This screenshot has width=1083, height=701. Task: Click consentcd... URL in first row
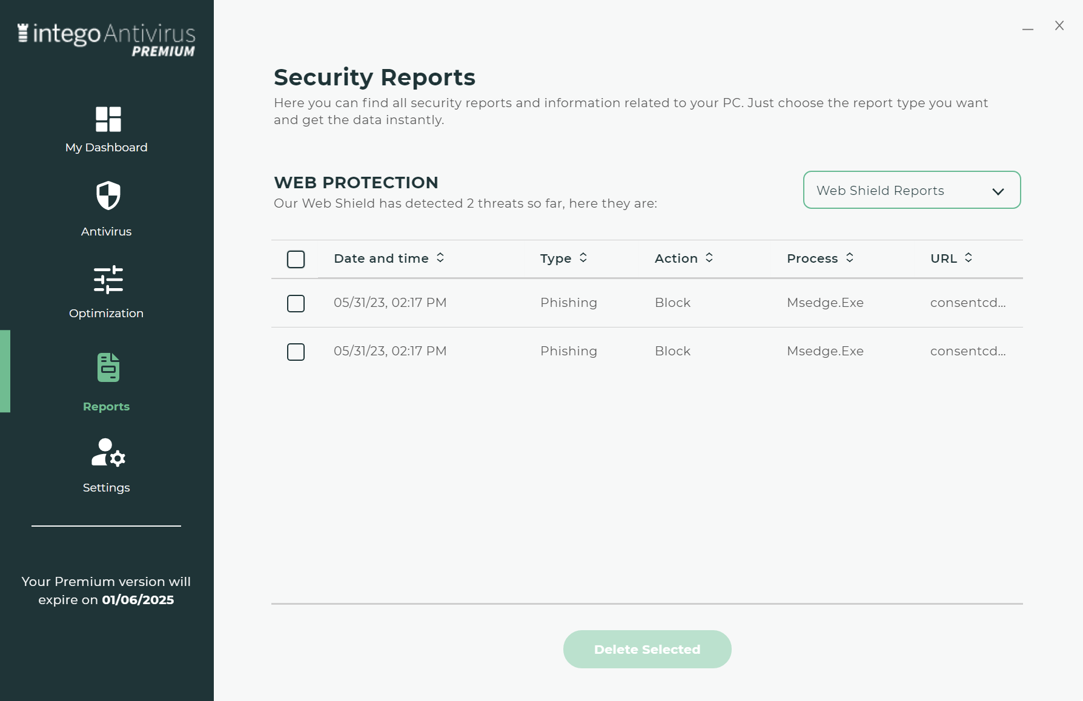tap(968, 303)
